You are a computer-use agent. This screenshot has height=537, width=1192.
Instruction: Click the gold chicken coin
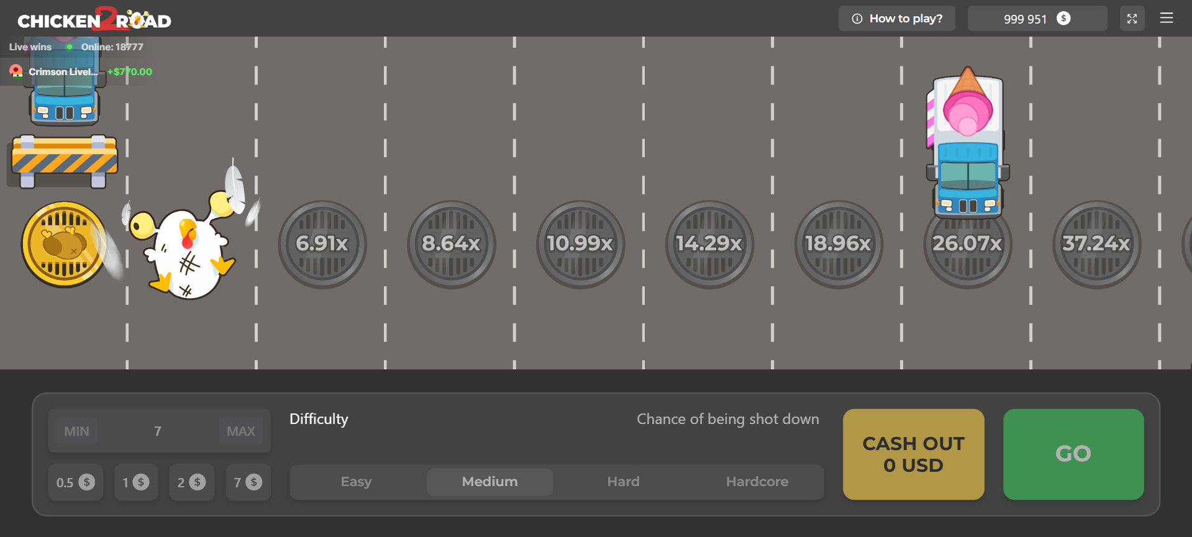pos(64,244)
